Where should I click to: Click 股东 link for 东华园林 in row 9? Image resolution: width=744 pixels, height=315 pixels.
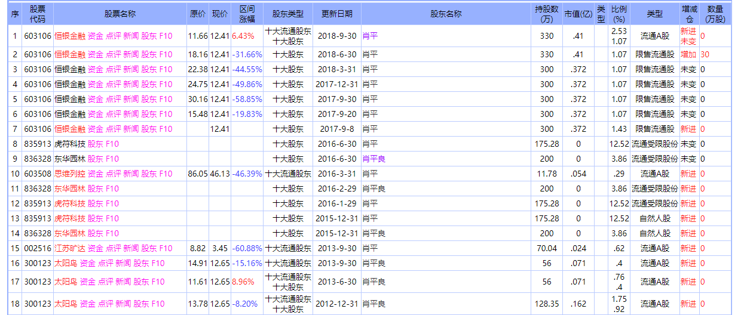96,159
